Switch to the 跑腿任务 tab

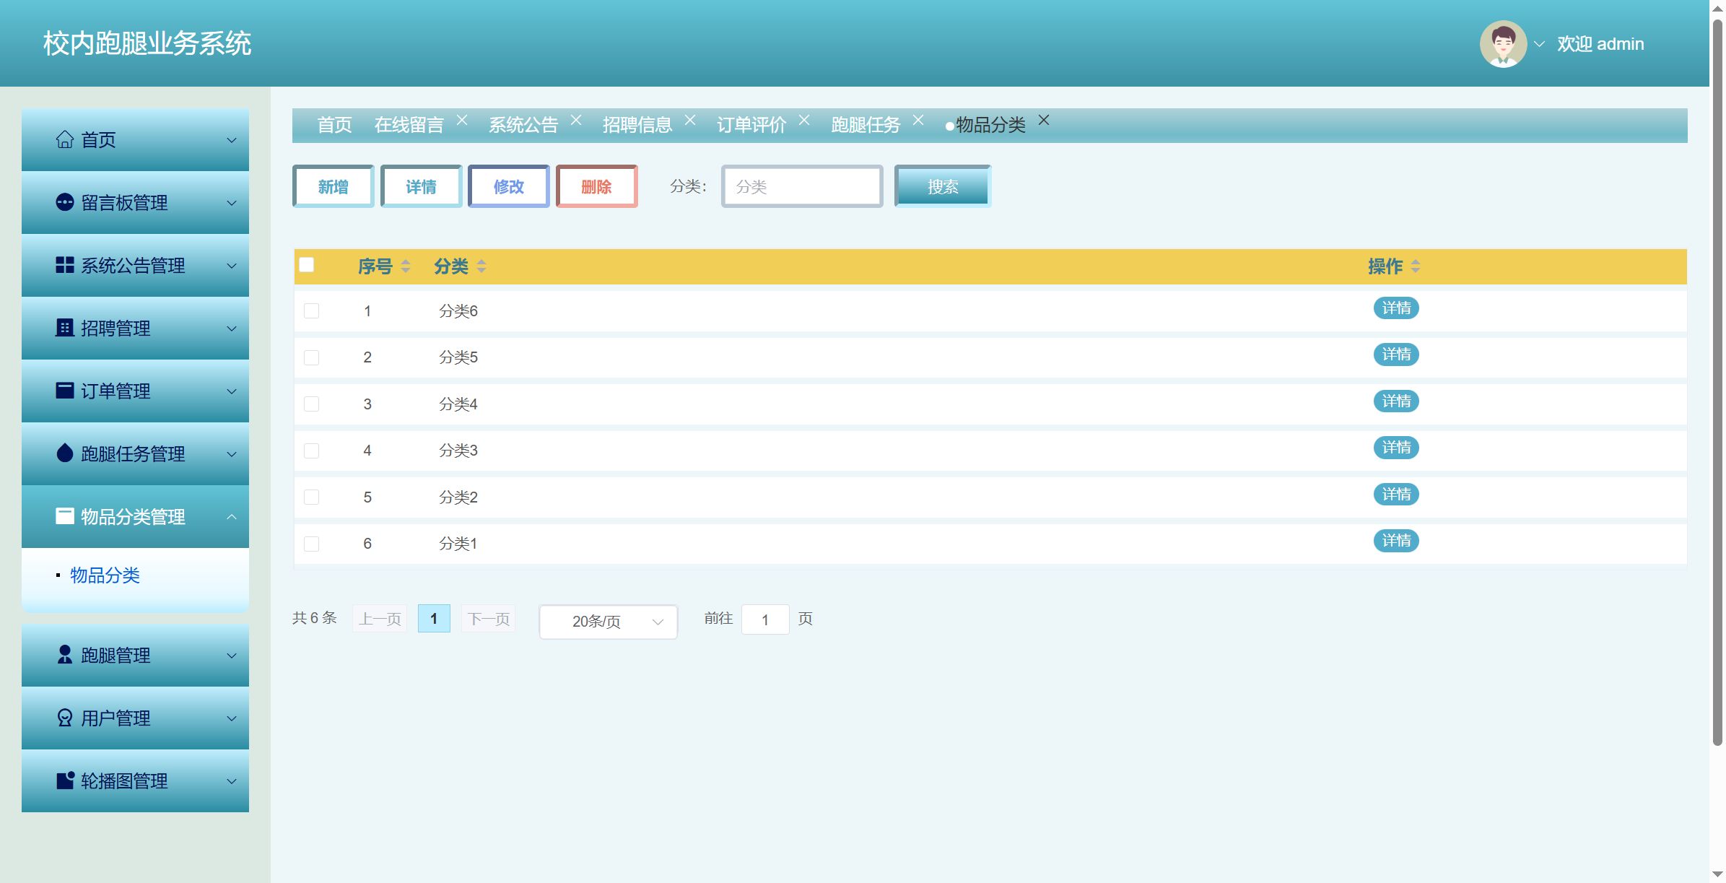tap(866, 125)
